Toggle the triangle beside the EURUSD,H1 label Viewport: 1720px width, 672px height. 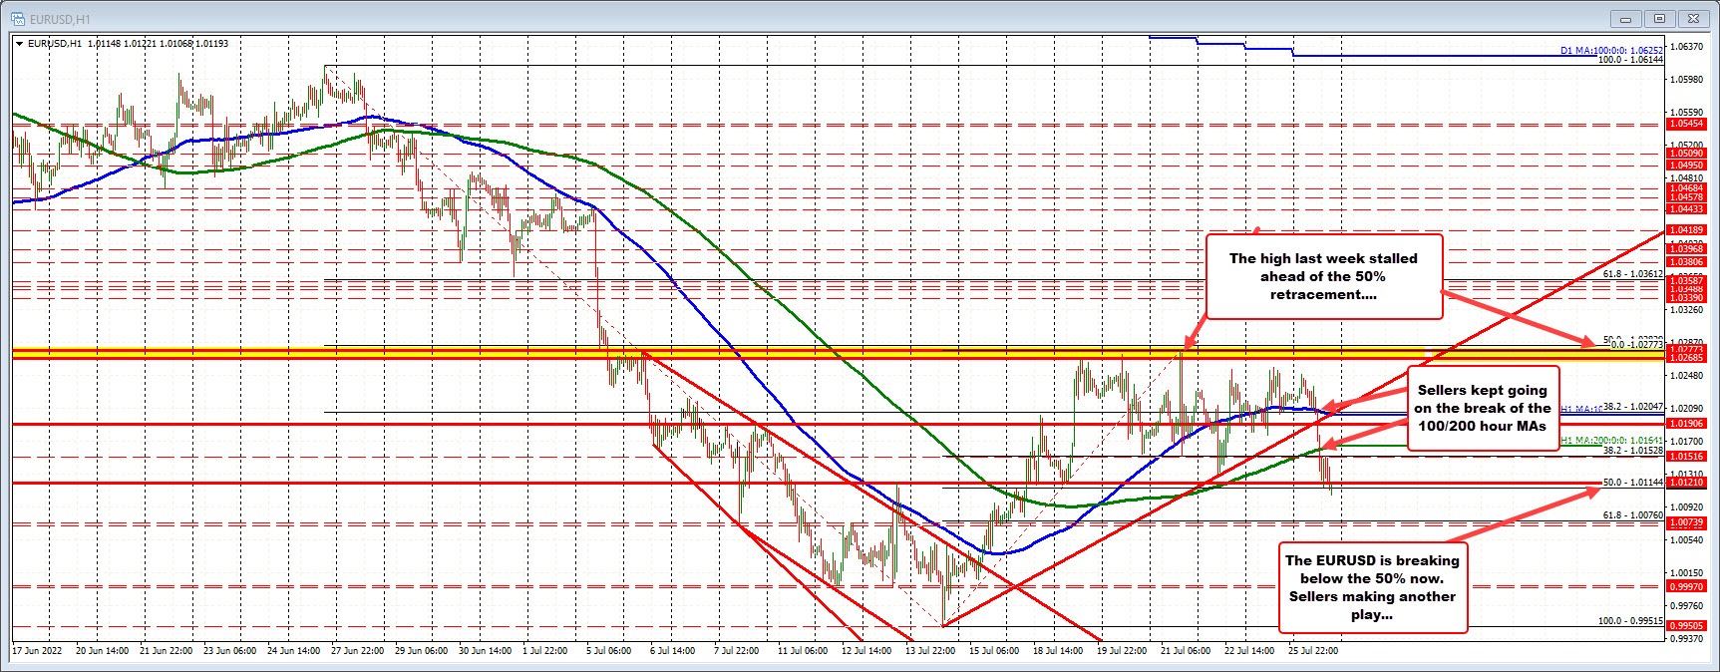click(x=19, y=44)
